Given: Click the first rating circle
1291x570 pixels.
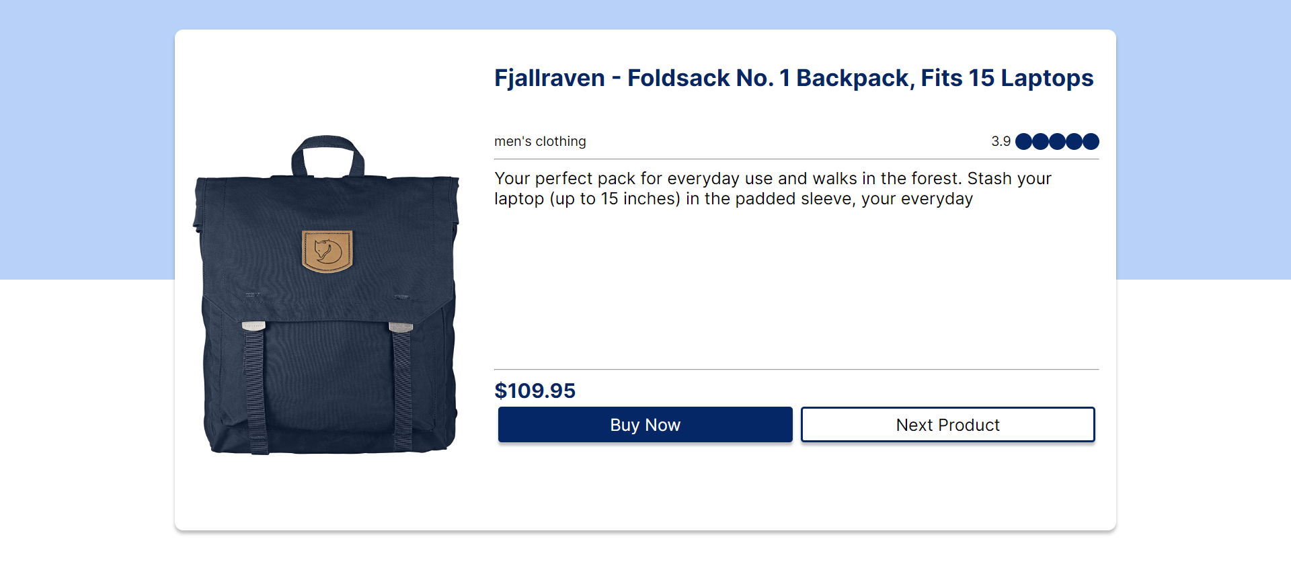Looking at the screenshot, I should tap(1023, 141).
